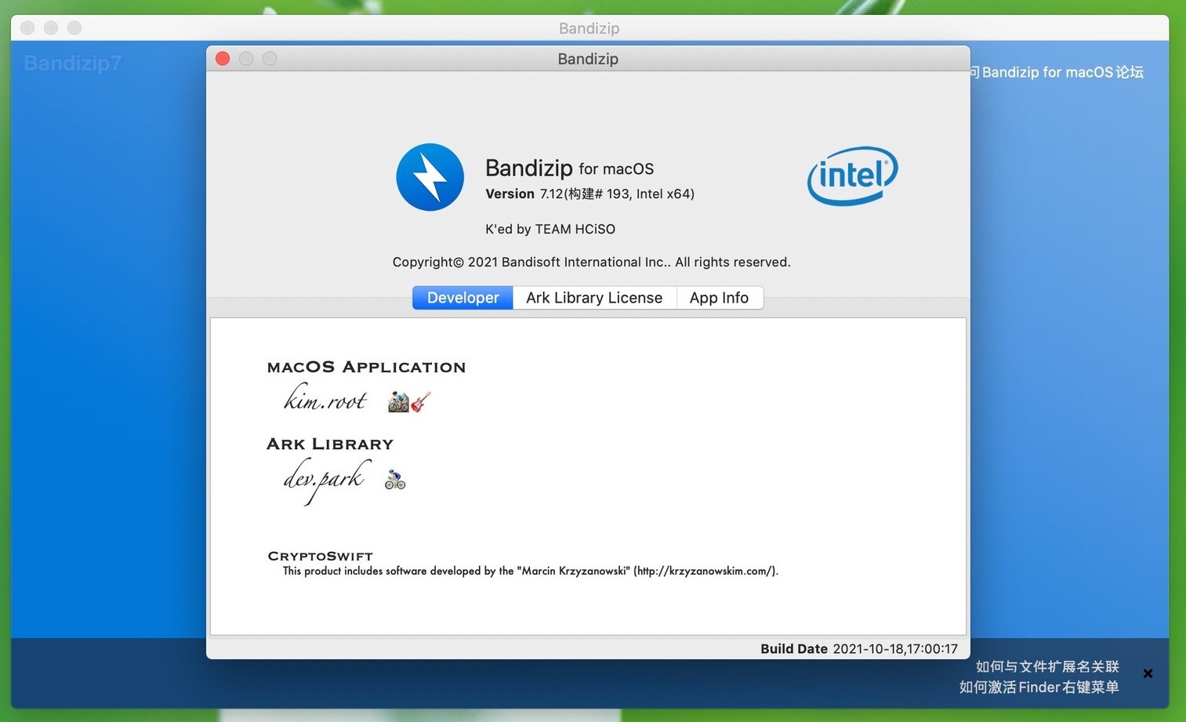The width and height of the screenshot is (1186, 722).
Task: Click the red guitar emoji near kim.root signature
Action: click(x=419, y=401)
